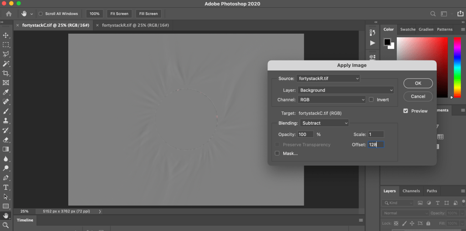Click the Home icon in options bar
The image size is (466, 231).
click(x=8, y=14)
